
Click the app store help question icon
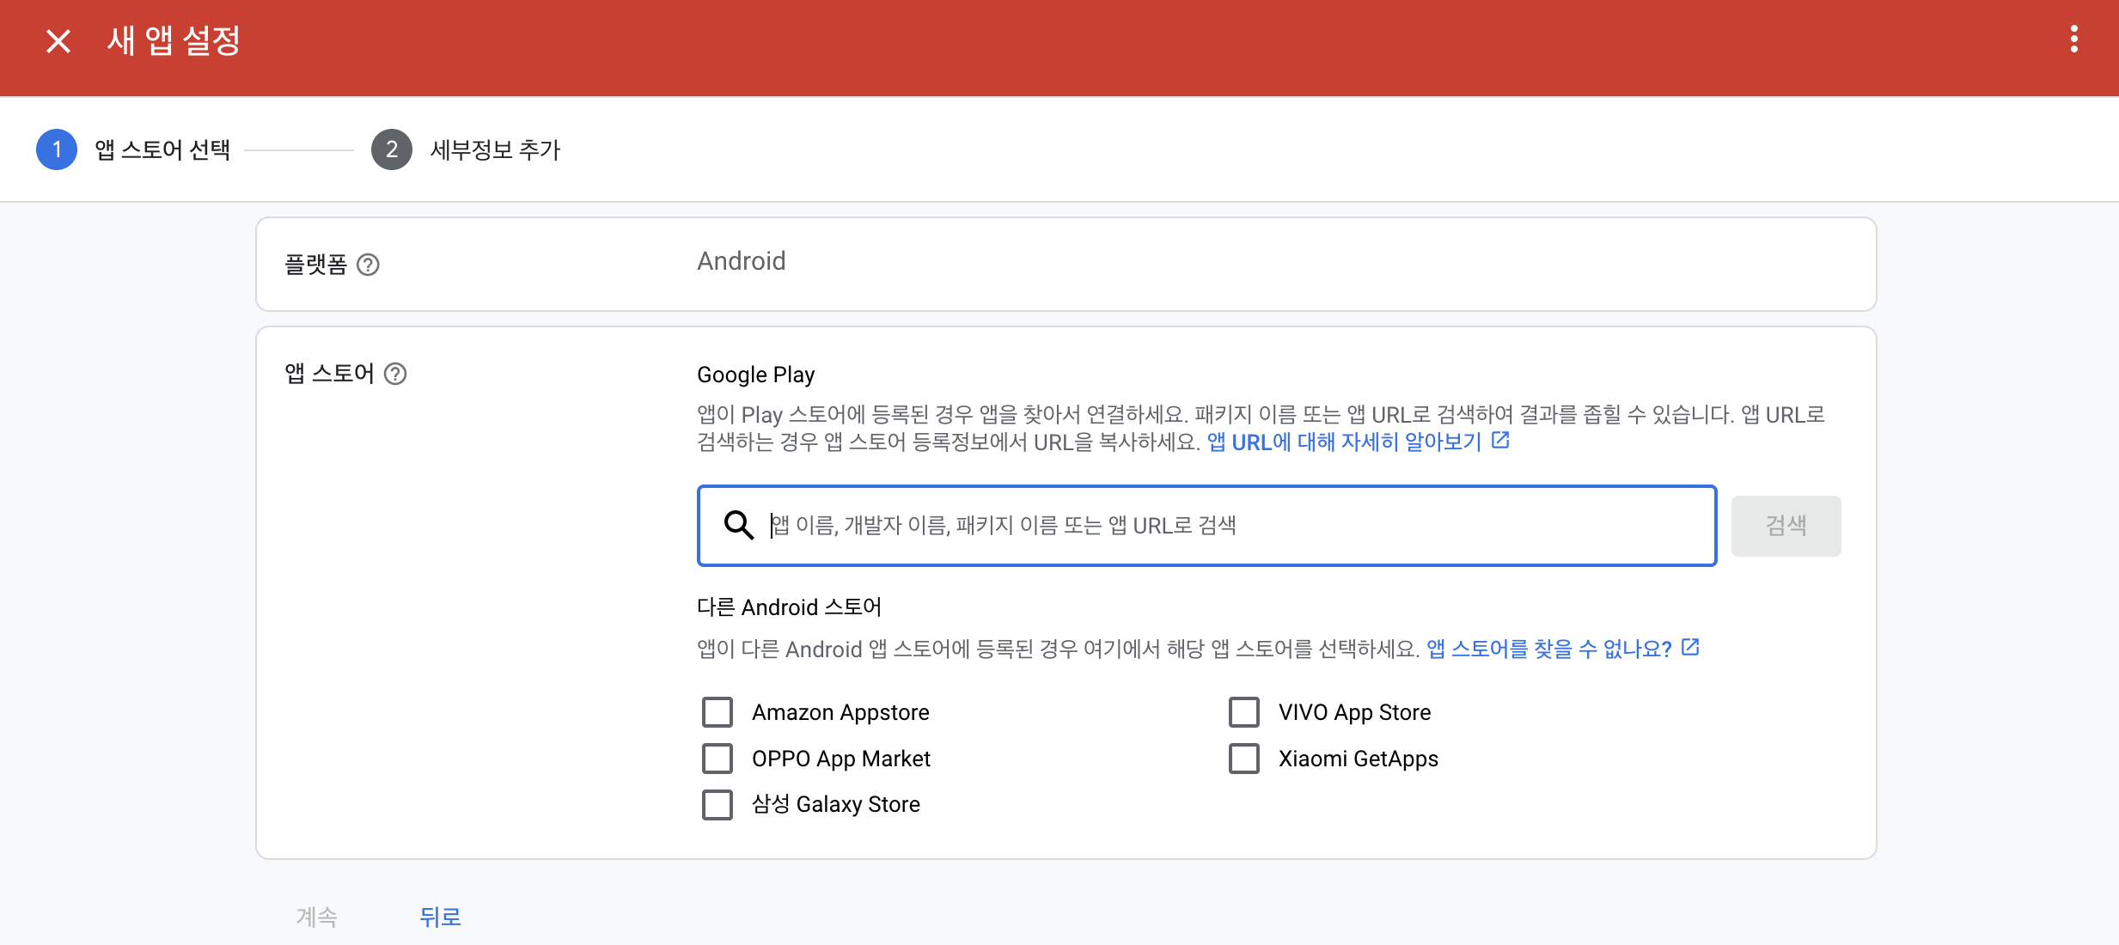pos(395,374)
